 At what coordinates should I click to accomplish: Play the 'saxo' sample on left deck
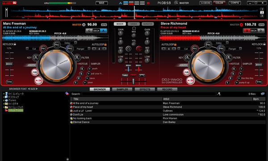pos(87,78)
